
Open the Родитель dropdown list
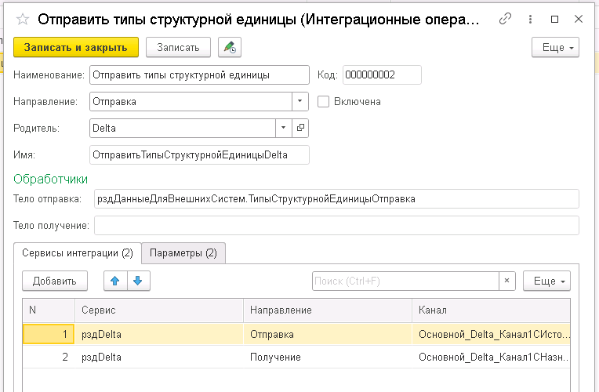(283, 128)
